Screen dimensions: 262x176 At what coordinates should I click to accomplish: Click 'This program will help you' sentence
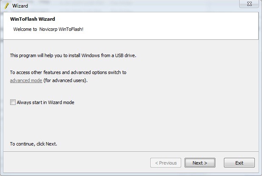pos(73,55)
